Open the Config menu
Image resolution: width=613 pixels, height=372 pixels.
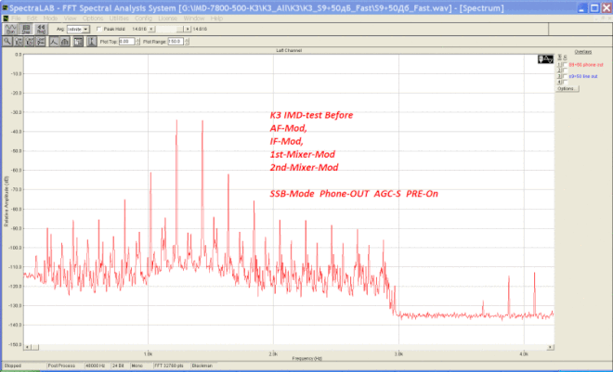point(143,19)
